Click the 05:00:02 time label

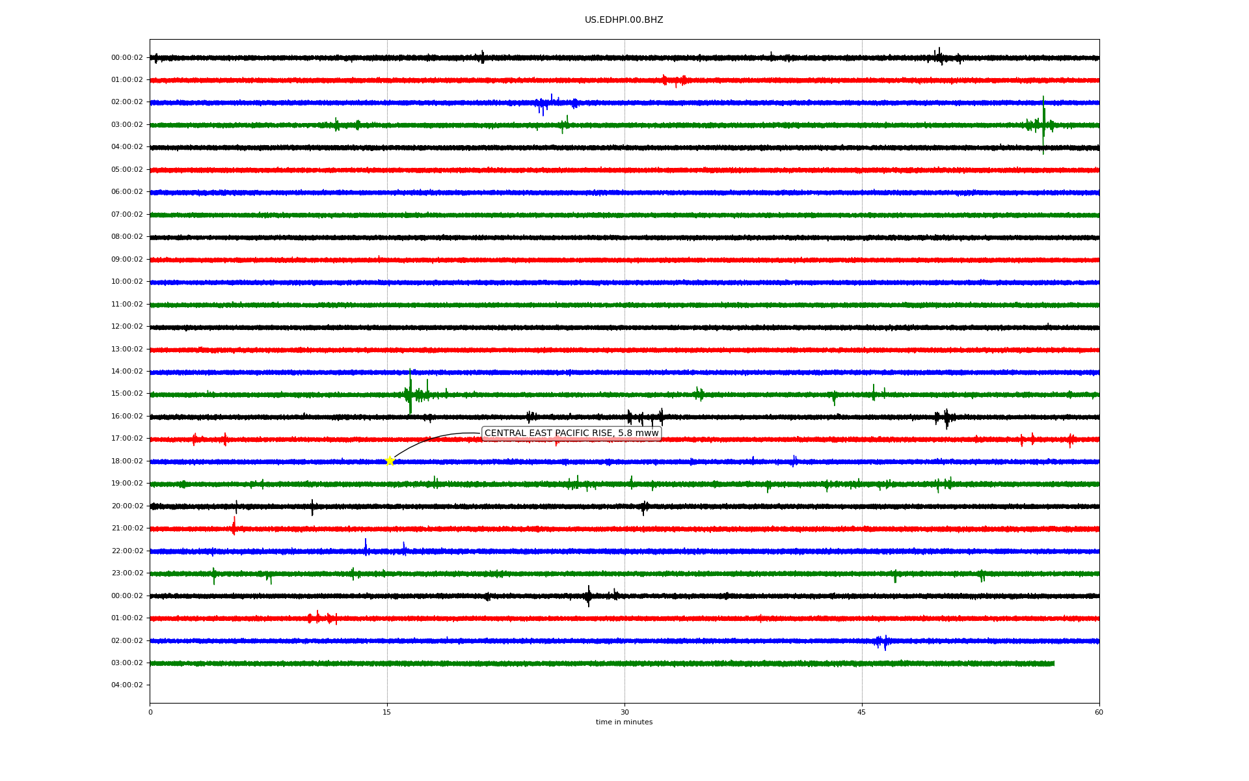pos(127,170)
